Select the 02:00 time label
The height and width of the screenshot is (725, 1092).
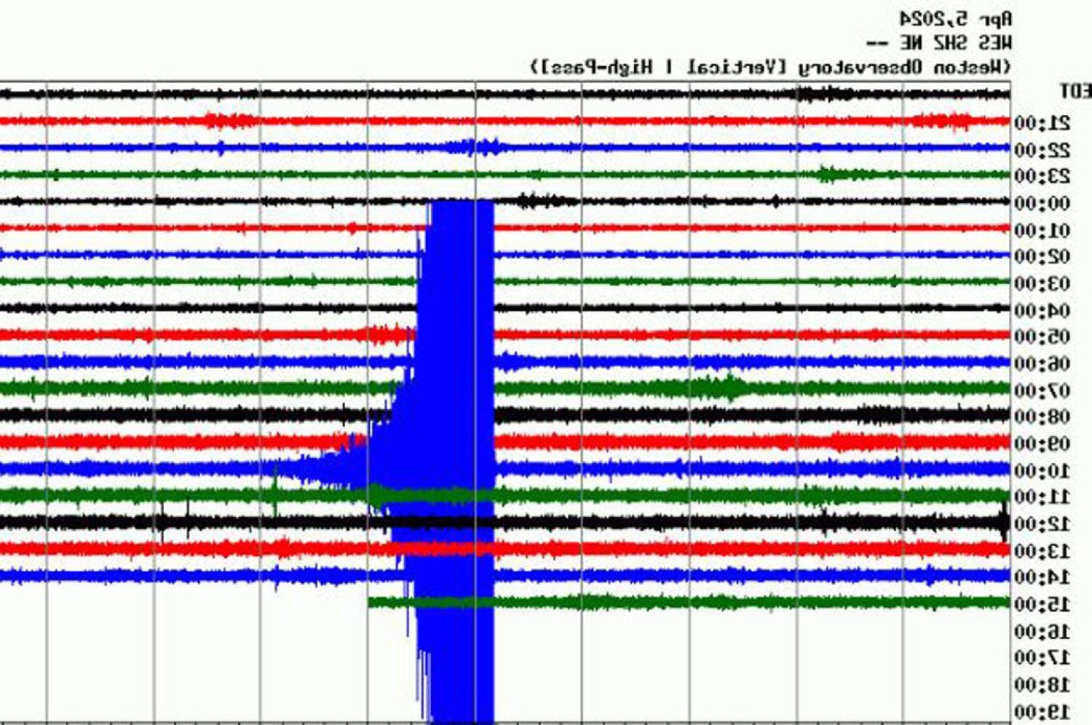(1042, 256)
